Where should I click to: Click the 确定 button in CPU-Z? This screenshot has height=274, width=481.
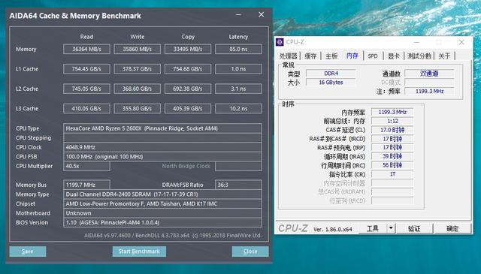(x=452, y=228)
